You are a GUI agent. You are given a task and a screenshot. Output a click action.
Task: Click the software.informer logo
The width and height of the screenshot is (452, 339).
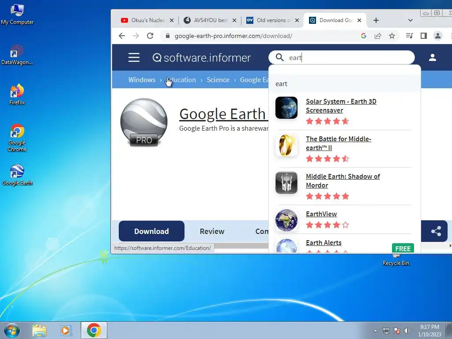(x=201, y=58)
